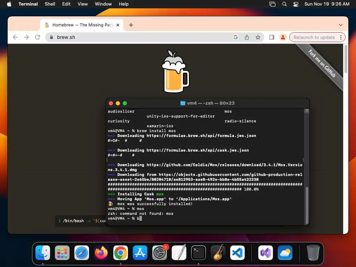This screenshot has width=356, height=267.
Task: Open the Edit menu
Action: pos(66,4)
